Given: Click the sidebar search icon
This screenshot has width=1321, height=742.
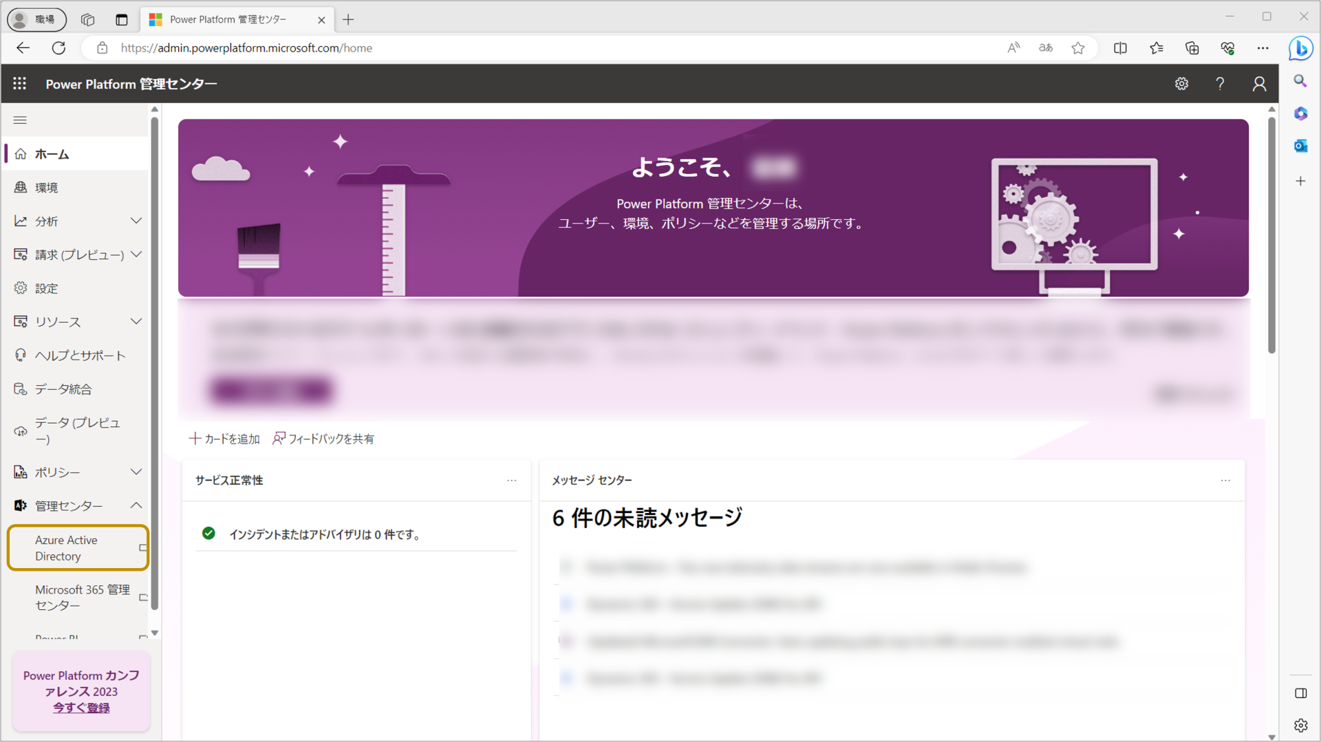Looking at the screenshot, I should [1300, 81].
